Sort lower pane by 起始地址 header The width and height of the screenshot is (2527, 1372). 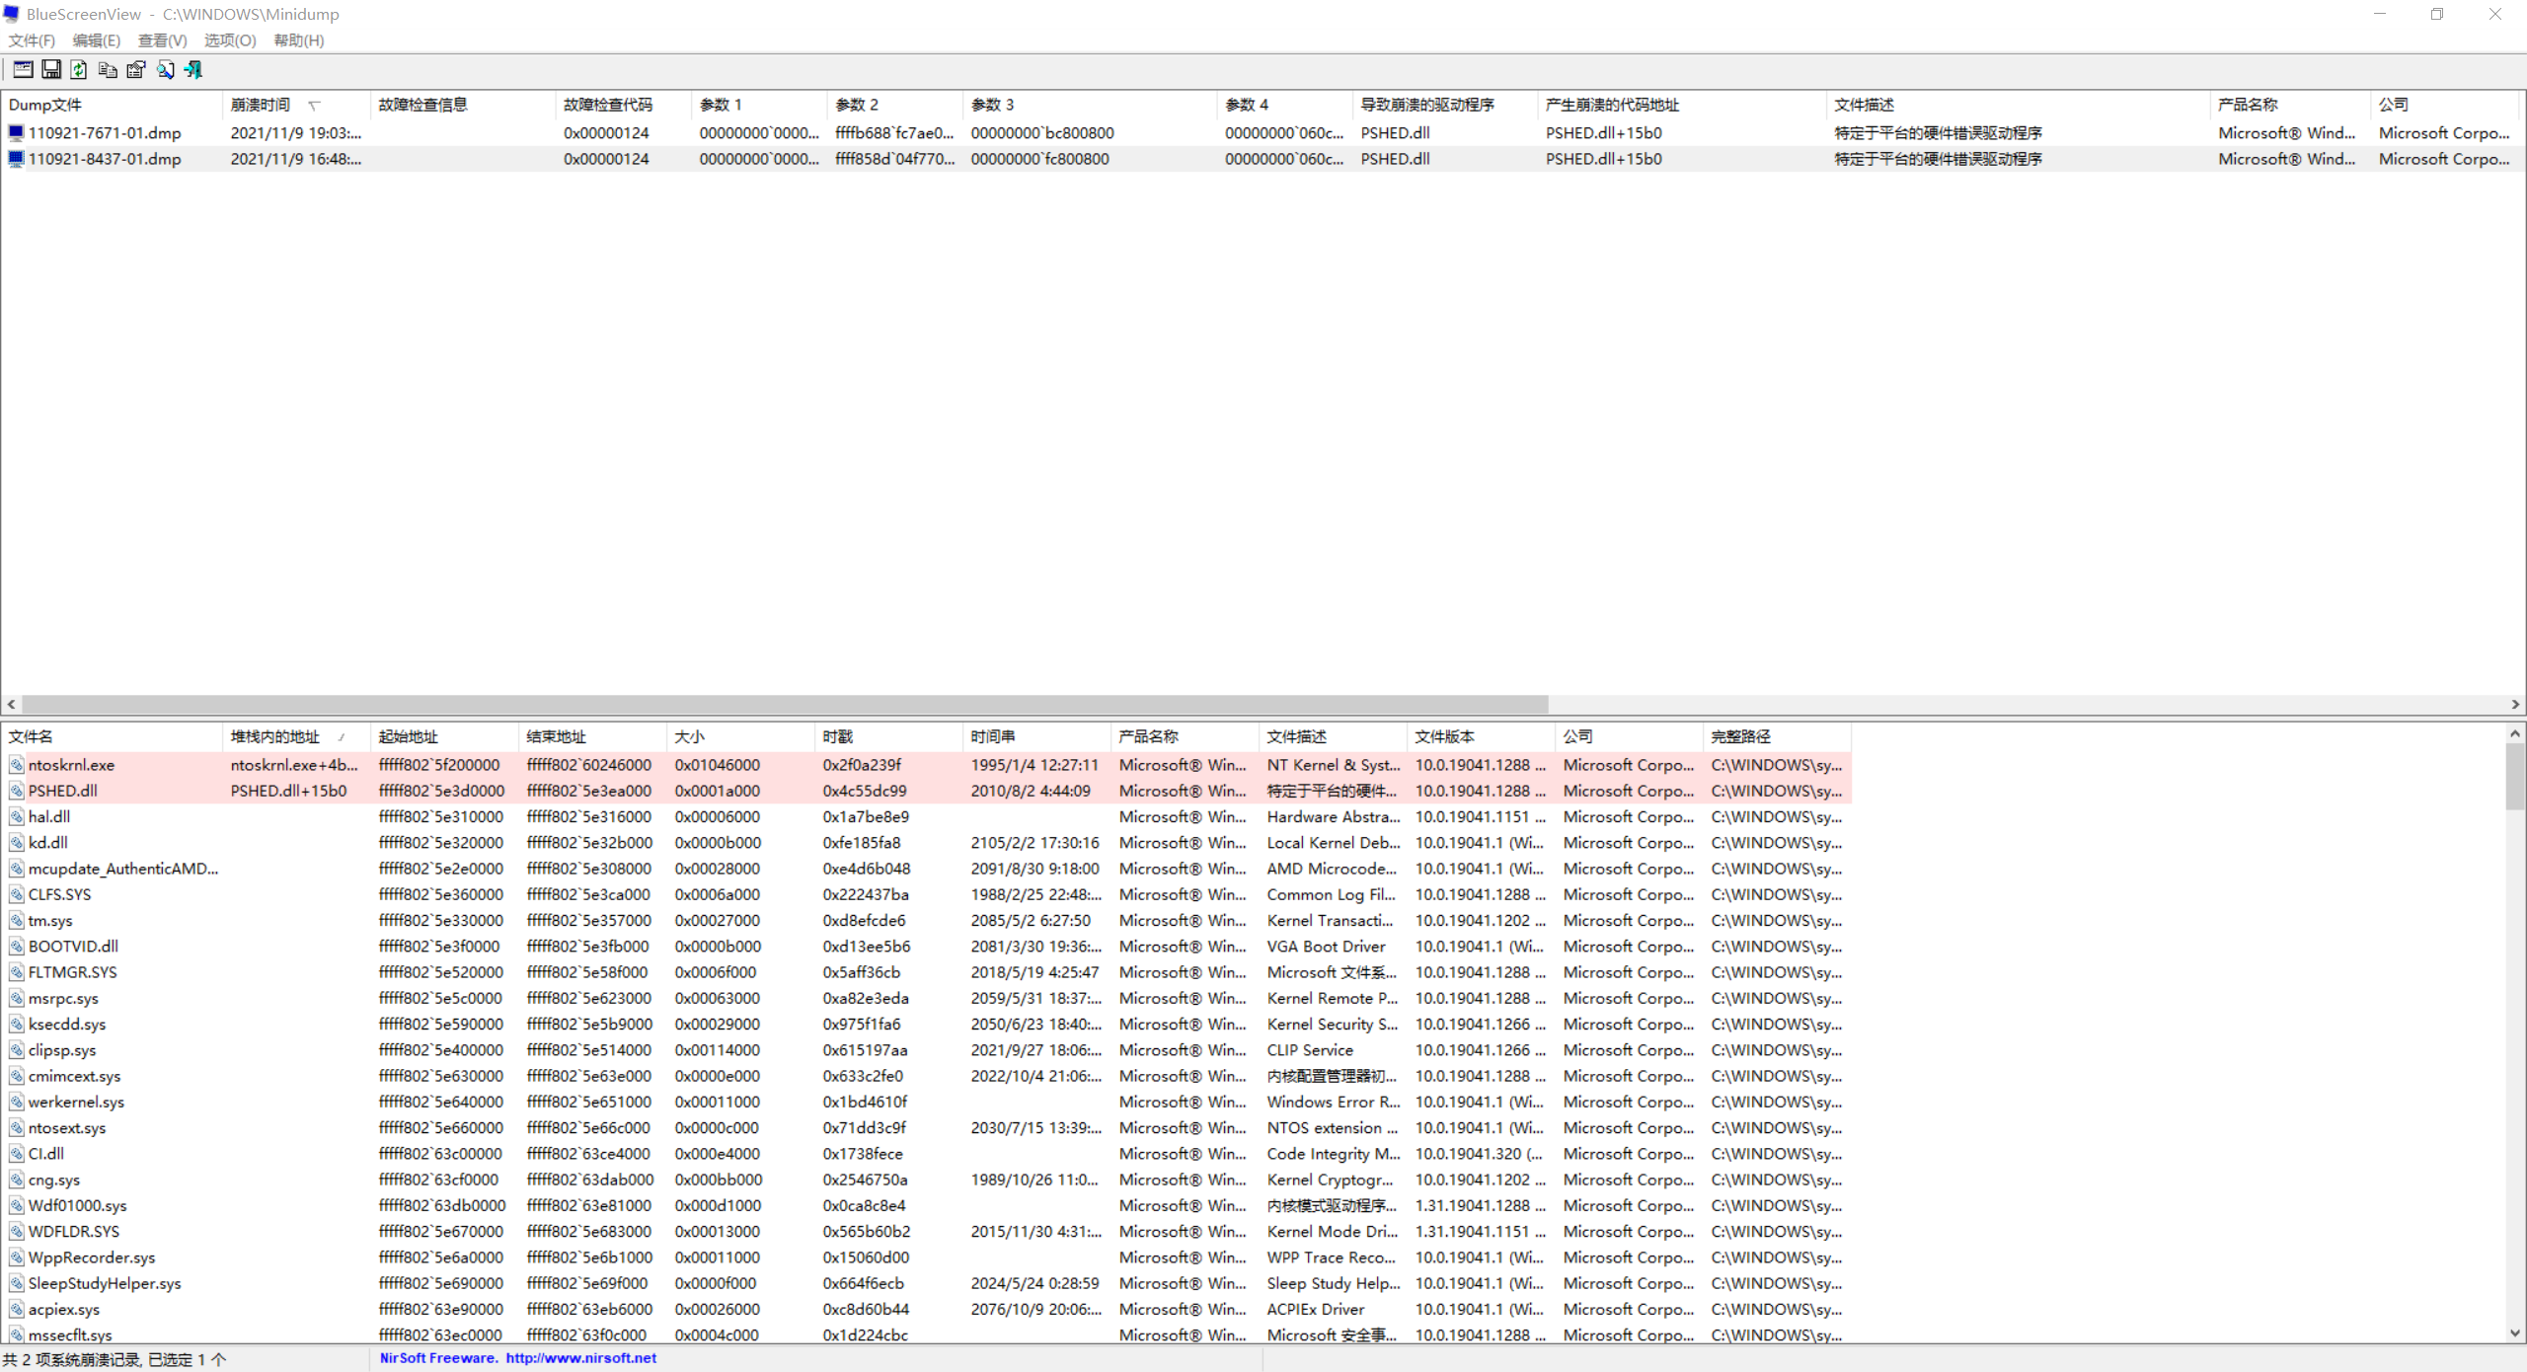444,736
